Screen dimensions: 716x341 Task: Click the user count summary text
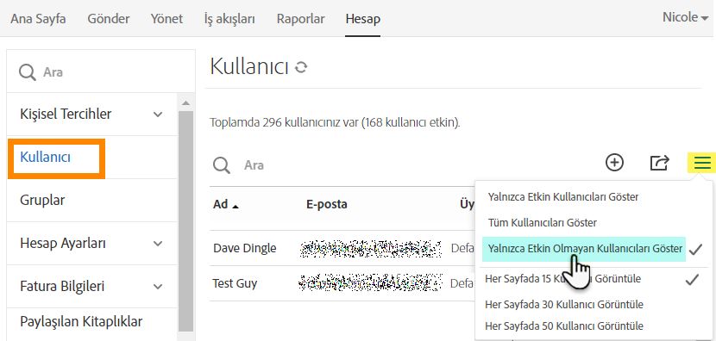[335, 122]
